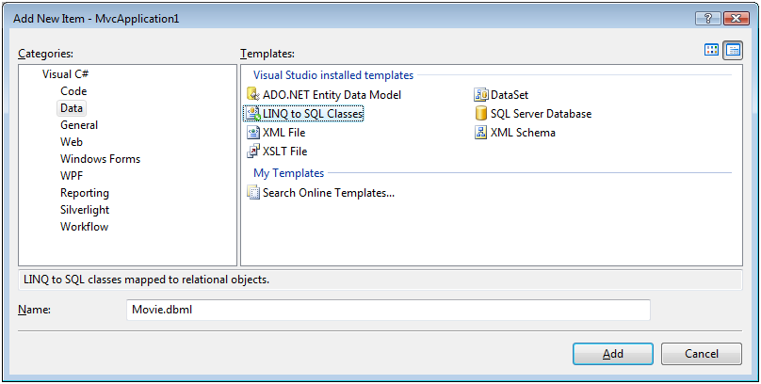Select the Silverlight category

click(85, 210)
